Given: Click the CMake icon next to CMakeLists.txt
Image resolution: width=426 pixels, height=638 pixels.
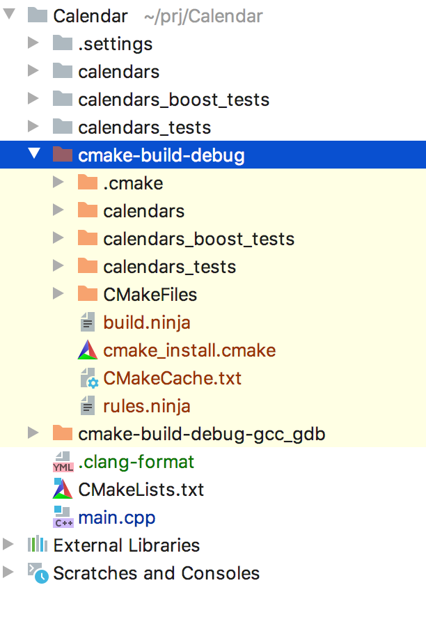Looking at the screenshot, I should point(63,489).
